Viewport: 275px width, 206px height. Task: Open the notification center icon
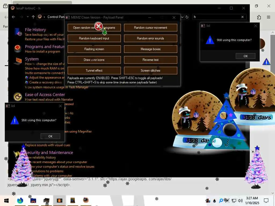pyautogui.click(x=266, y=201)
